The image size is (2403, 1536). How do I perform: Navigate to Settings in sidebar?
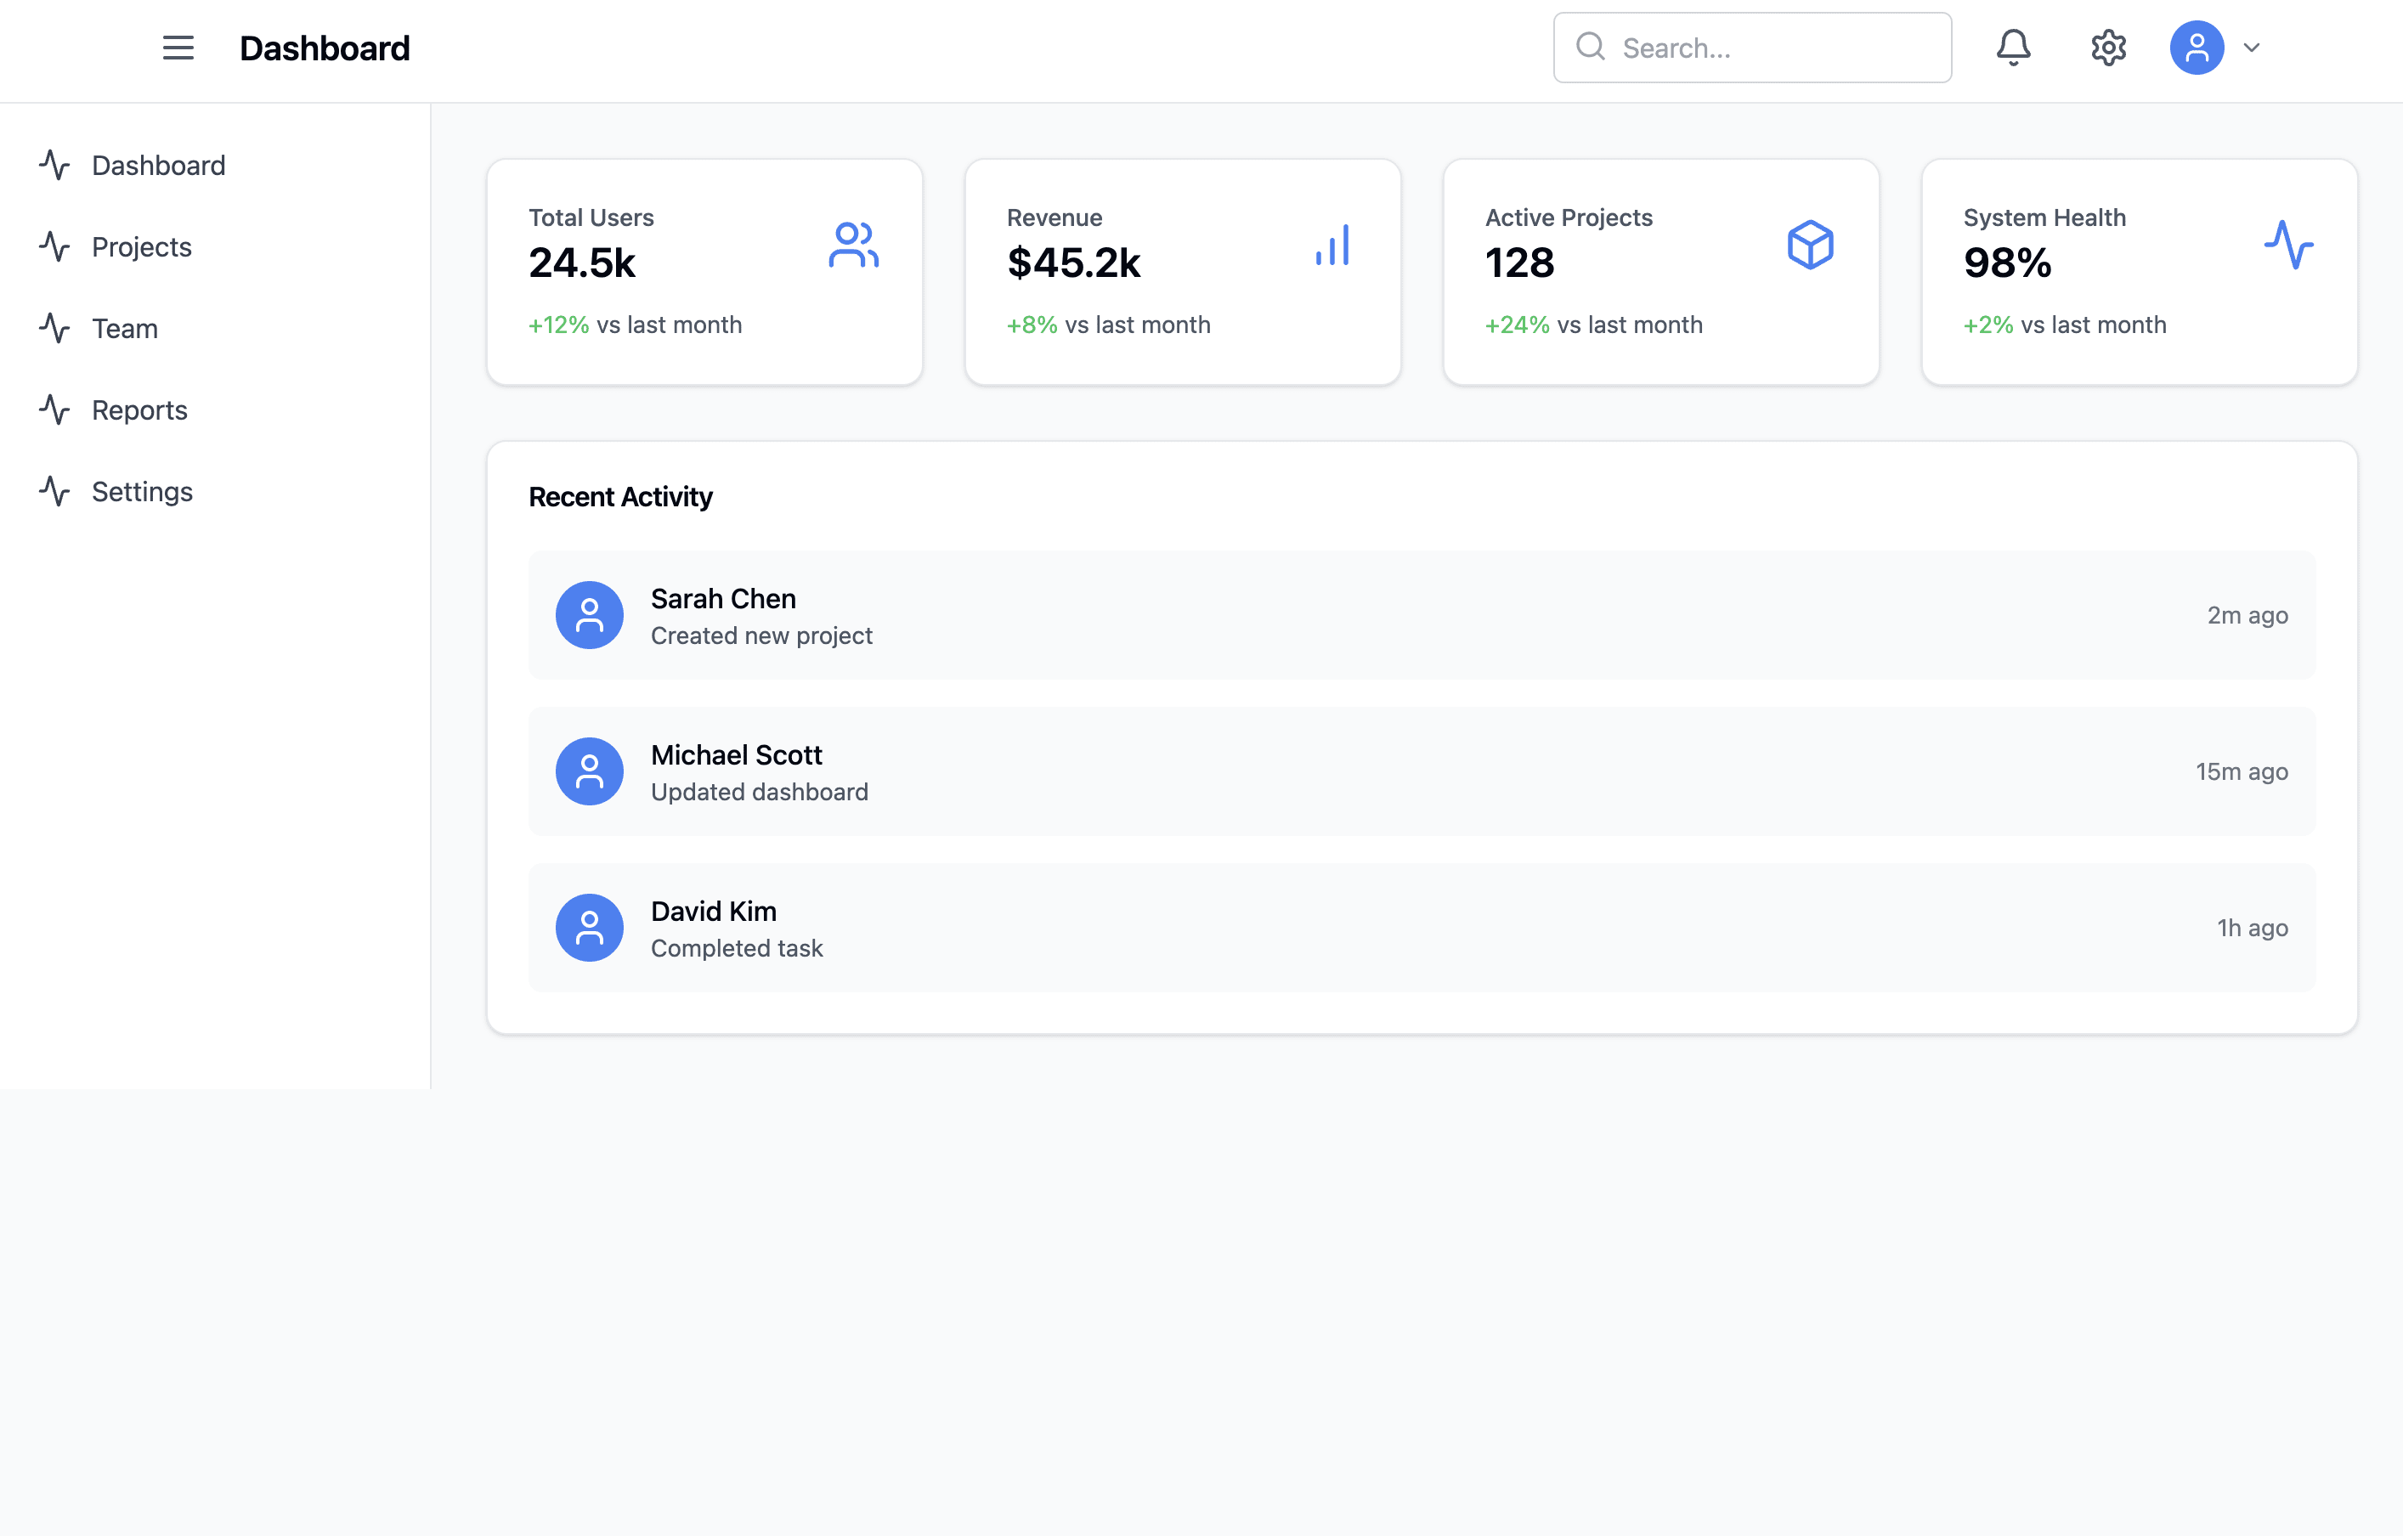coord(142,492)
